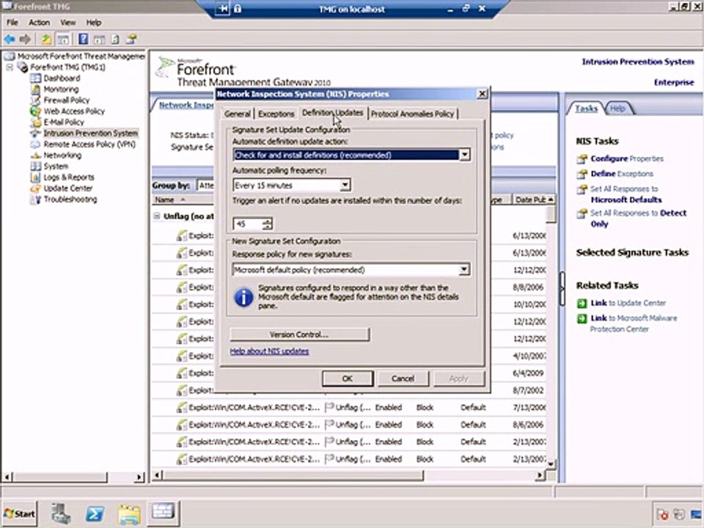Screen dimensions: 704x528
Task: Click Configure Properties task link
Action: 627,158
